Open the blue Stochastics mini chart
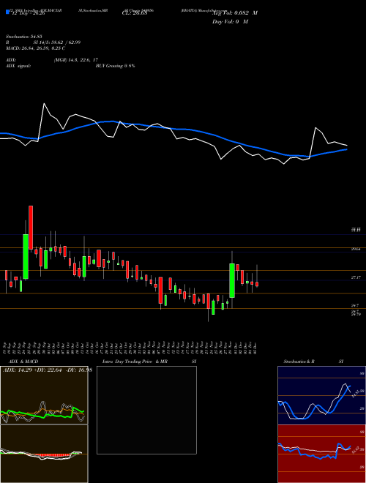This screenshot has width=366, height=483. point(321,395)
